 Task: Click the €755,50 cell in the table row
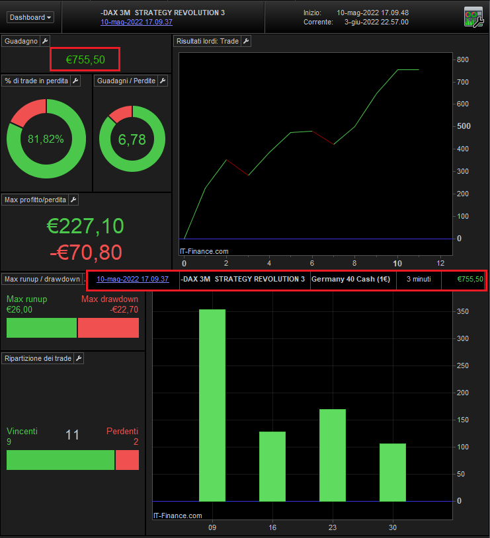tap(463, 280)
